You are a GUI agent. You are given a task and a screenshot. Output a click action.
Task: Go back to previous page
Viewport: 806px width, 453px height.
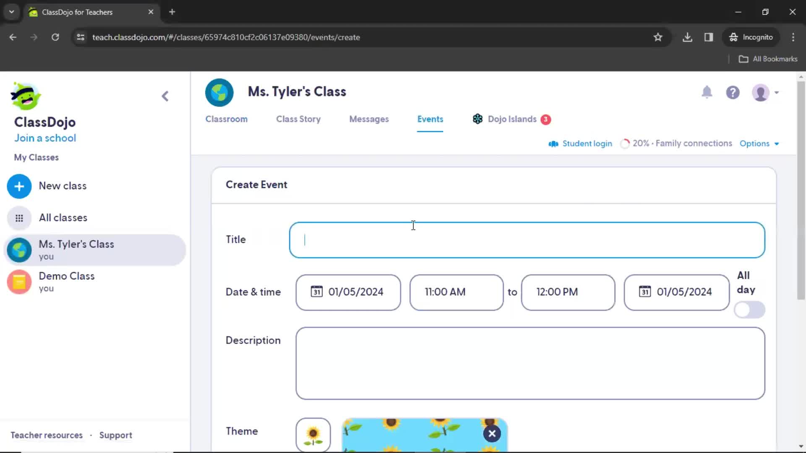13,37
